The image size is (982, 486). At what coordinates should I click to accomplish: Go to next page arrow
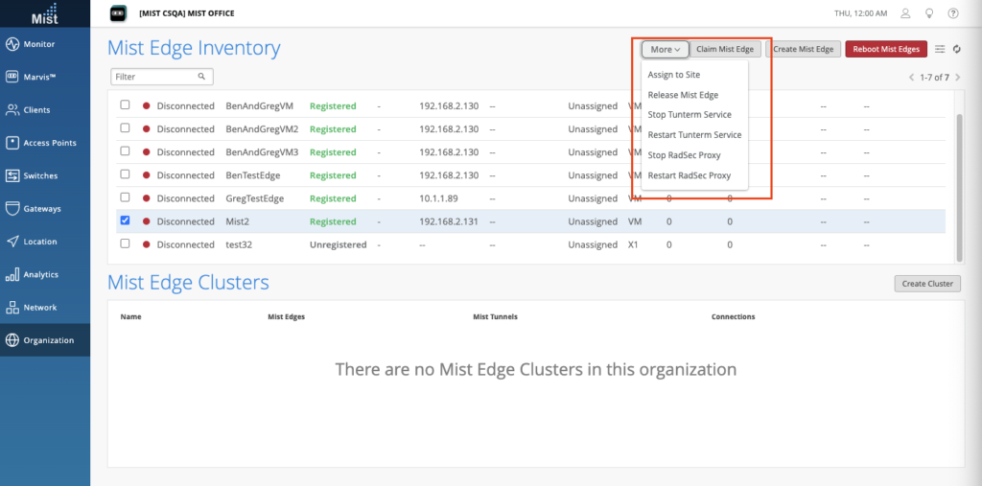958,78
